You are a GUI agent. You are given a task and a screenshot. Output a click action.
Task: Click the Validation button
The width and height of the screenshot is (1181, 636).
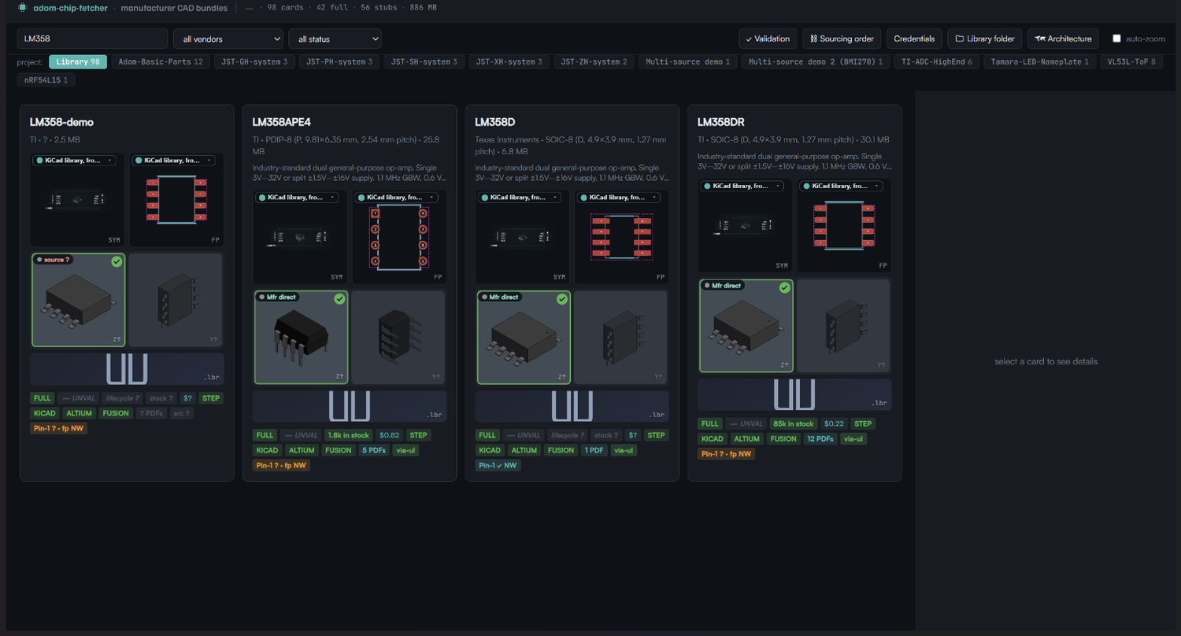click(768, 39)
